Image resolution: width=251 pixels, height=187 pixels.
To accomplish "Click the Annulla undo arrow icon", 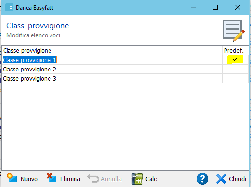I will (93, 178).
